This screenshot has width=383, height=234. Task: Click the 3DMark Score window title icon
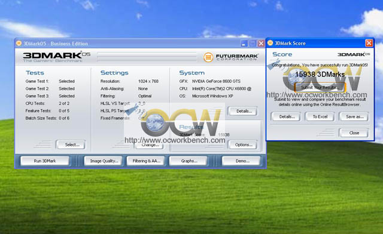click(x=270, y=43)
